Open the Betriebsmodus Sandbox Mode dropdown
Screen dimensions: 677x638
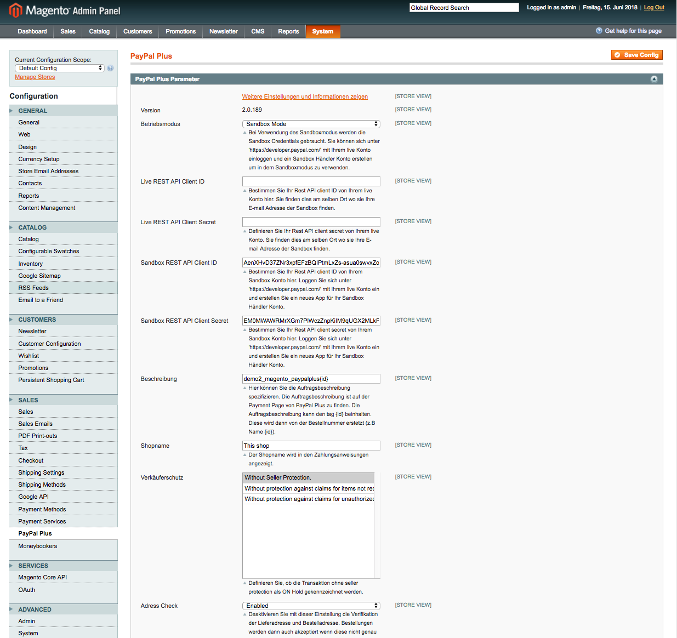coord(311,124)
